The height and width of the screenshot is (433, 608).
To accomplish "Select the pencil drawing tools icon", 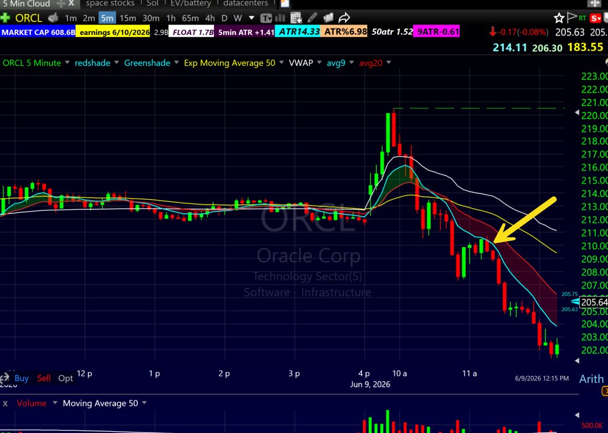I will pos(312,18).
